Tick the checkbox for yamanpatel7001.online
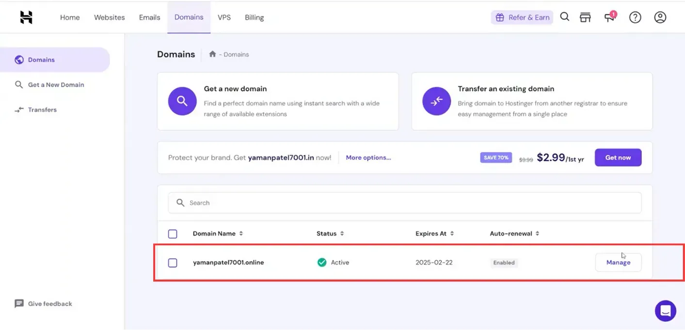Image resolution: width=685 pixels, height=330 pixels. tap(173, 263)
